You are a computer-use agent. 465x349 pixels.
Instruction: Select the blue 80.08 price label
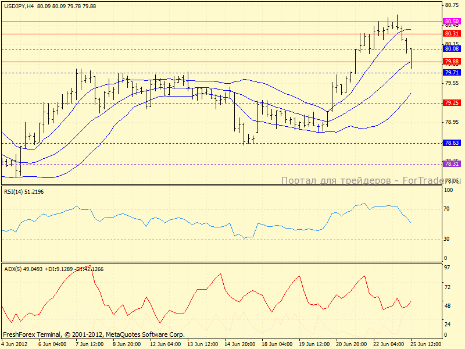(452, 49)
